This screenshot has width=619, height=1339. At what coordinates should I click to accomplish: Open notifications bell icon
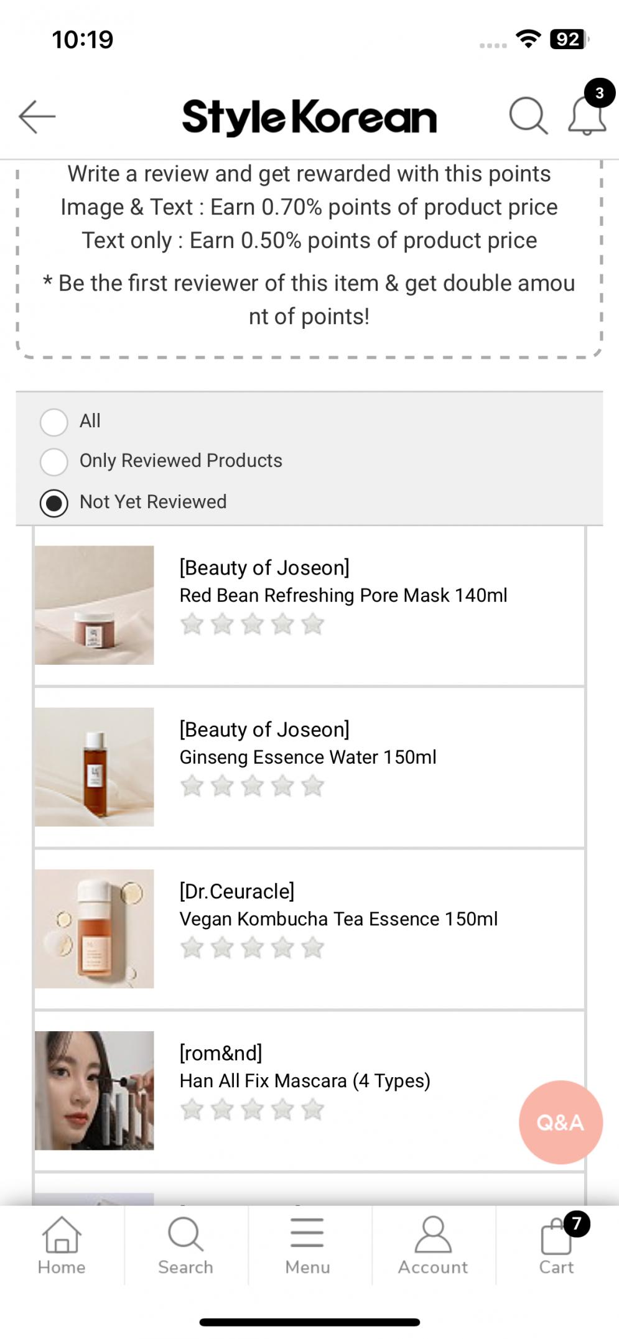coord(587,116)
